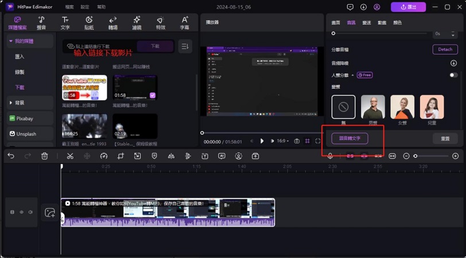
Task: Switch to the 變速 speed tab
Action: tap(366, 22)
